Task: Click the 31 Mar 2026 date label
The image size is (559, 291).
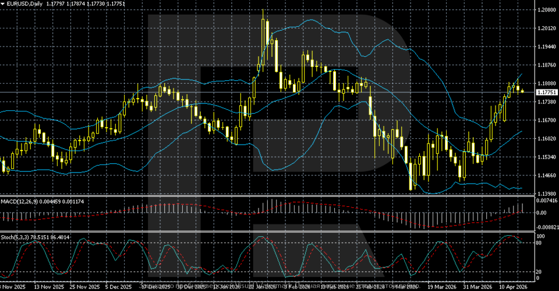Action: click(x=476, y=287)
